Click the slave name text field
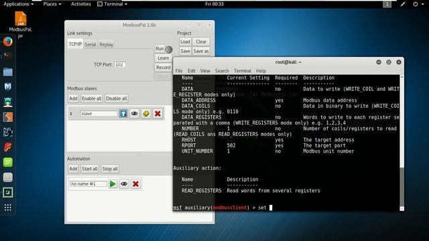 pyautogui.click(x=99, y=113)
